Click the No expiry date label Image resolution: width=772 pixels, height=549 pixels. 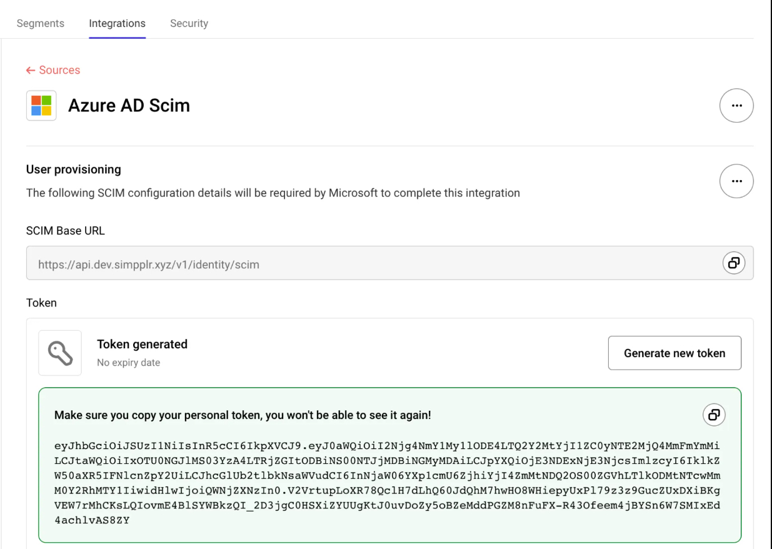click(x=128, y=363)
